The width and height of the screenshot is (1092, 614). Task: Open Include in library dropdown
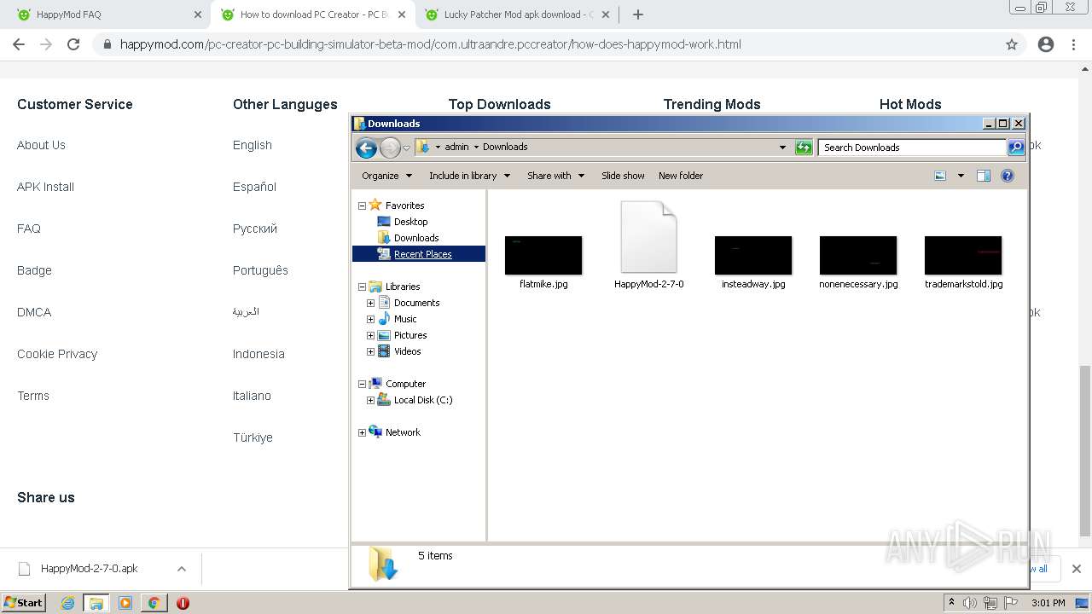click(x=469, y=176)
